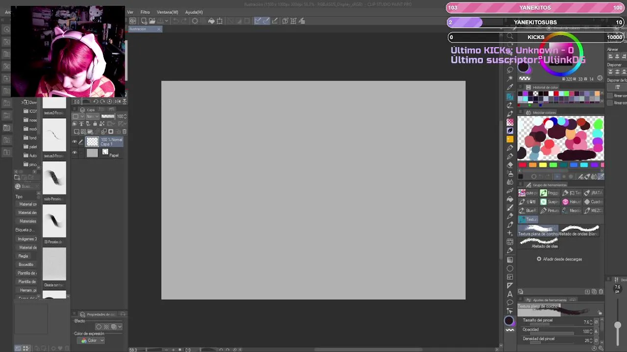Select the Eyedropper tool

tap(510, 87)
